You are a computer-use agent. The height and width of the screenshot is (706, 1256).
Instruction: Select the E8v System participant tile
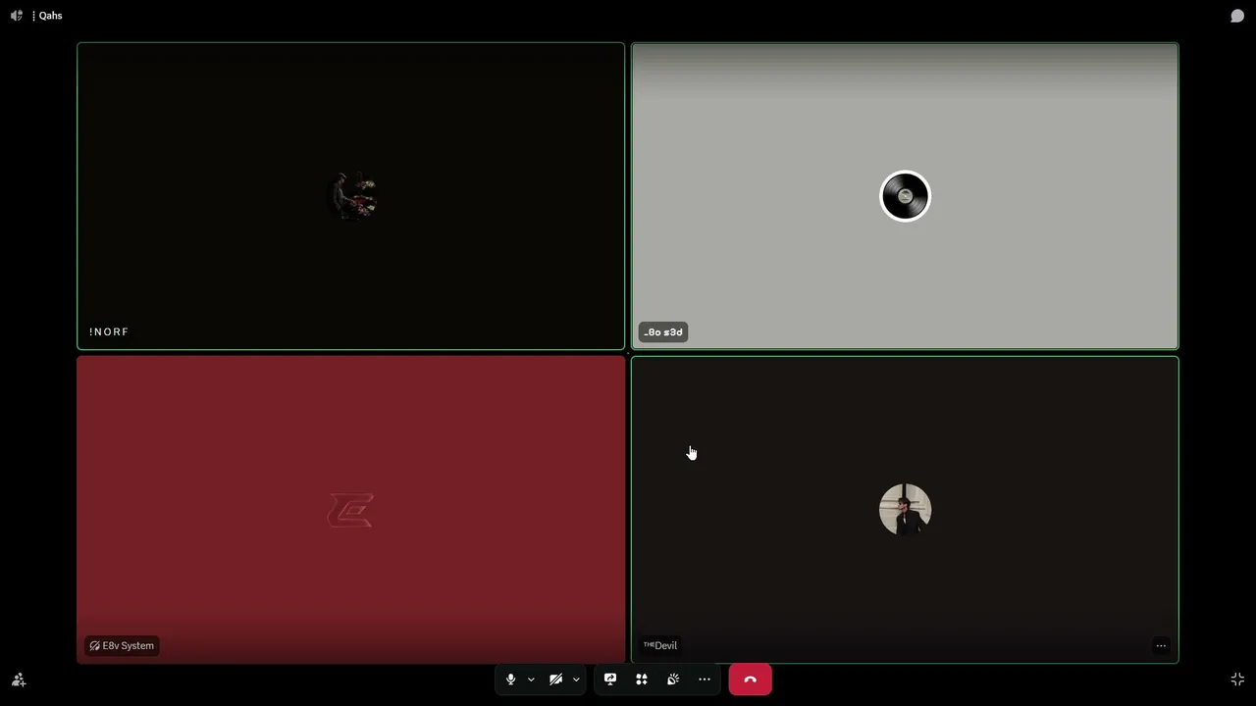coord(351,510)
